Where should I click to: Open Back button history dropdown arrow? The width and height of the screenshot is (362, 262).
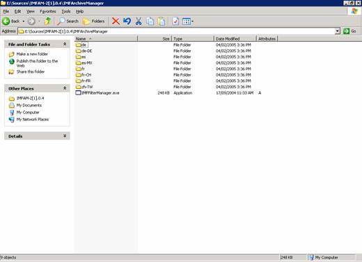click(x=24, y=22)
